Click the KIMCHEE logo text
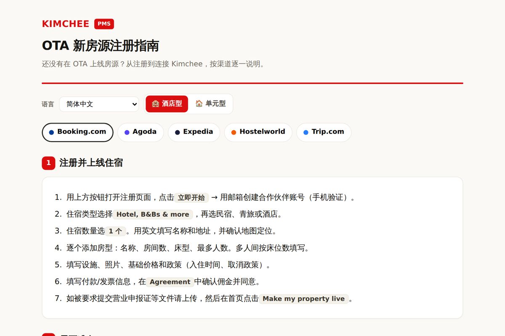The image size is (505, 336). tap(66, 24)
